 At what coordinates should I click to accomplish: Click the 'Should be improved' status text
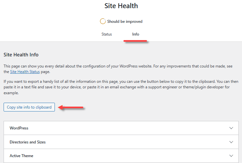pos(125,22)
